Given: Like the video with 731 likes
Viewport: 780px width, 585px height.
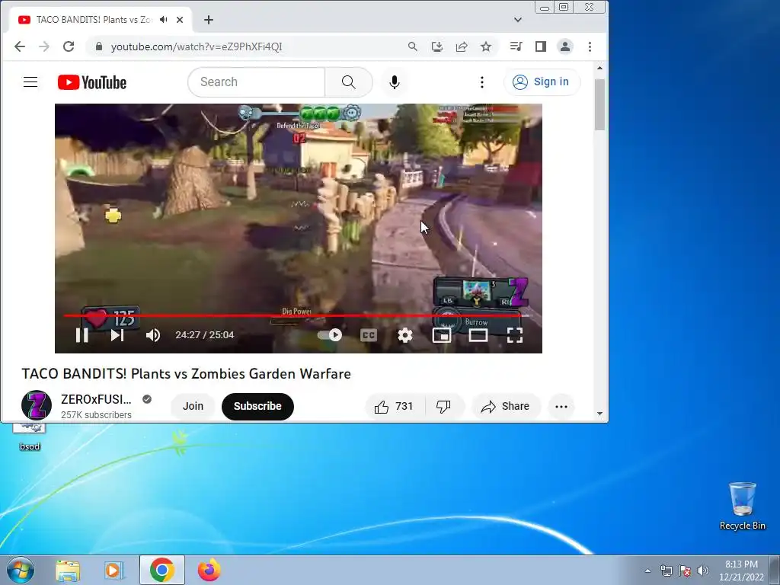Looking at the screenshot, I should point(395,407).
